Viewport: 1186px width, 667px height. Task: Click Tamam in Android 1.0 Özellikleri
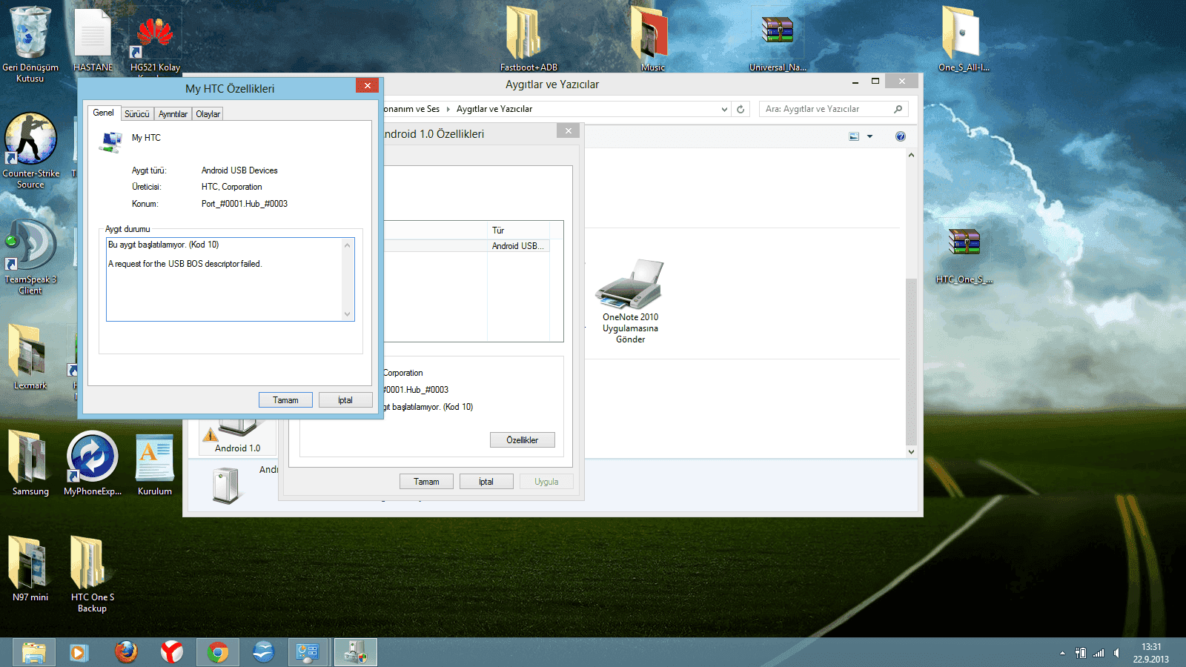(426, 482)
